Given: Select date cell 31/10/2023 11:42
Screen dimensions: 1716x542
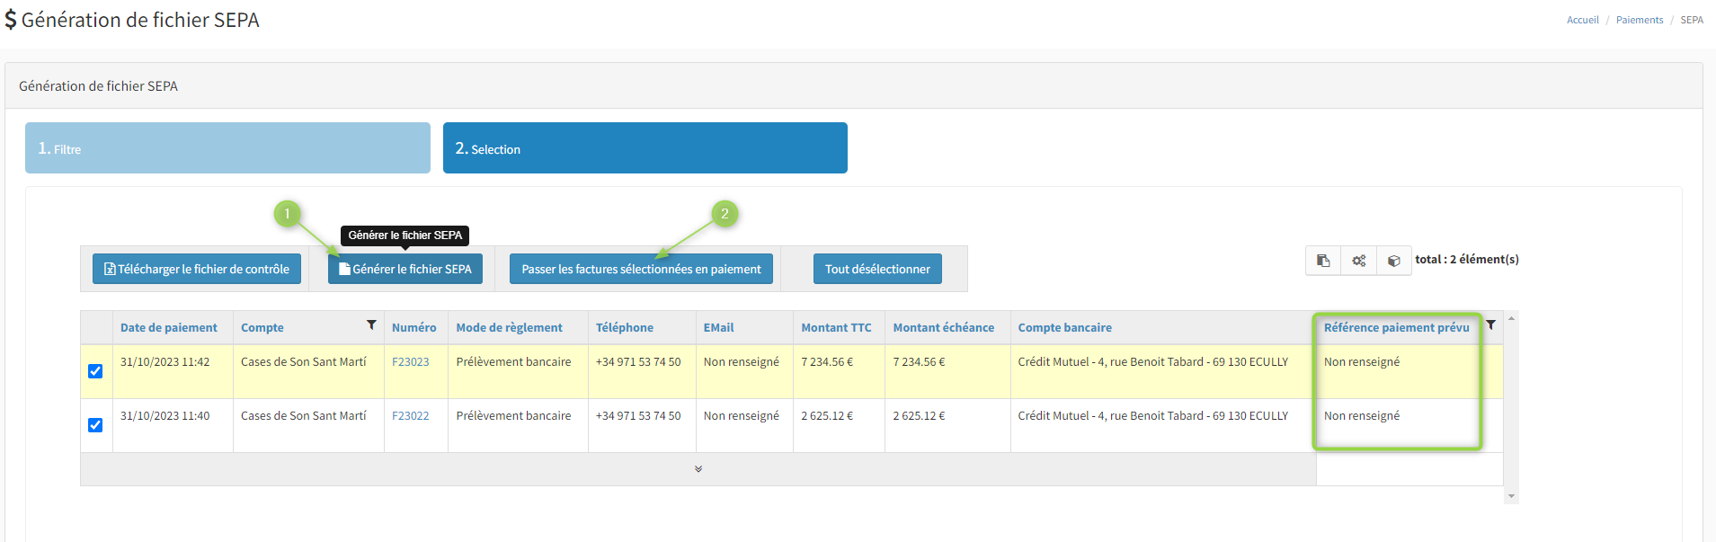Looking at the screenshot, I should (165, 361).
